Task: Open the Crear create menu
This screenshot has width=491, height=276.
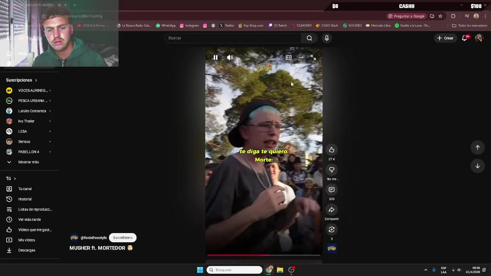Action: [x=445, y=38]
